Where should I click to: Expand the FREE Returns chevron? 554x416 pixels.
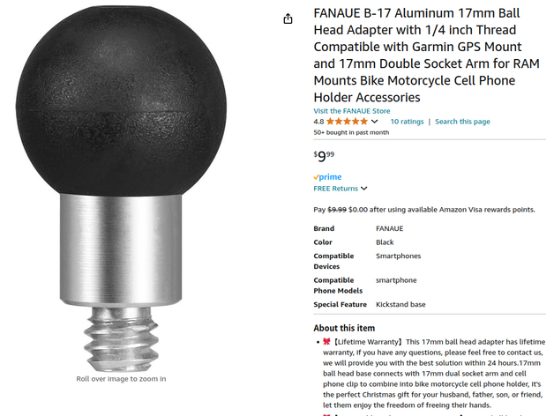364,189
